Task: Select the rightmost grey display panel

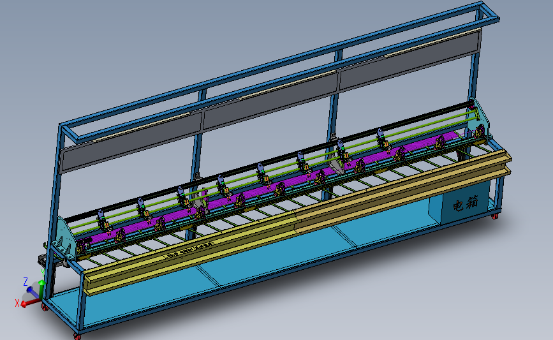Action: pyautogui.click(x=411, y=59)
